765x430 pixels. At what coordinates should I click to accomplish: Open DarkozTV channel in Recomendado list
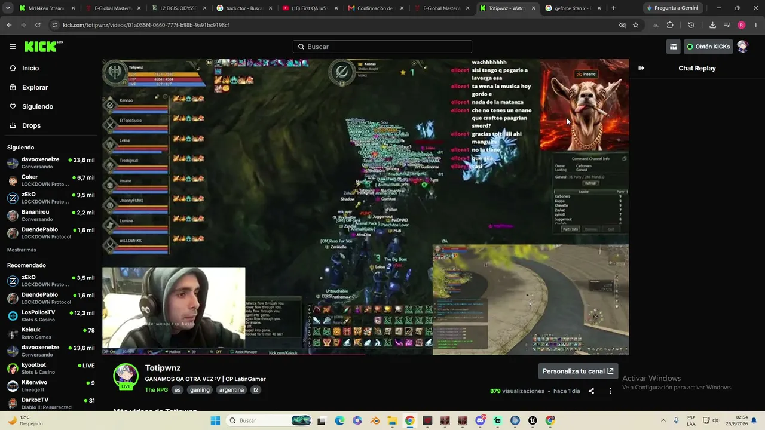coord(51,403)
